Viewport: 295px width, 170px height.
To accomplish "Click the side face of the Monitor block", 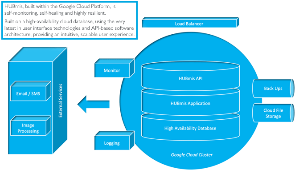I will (132, 68).
